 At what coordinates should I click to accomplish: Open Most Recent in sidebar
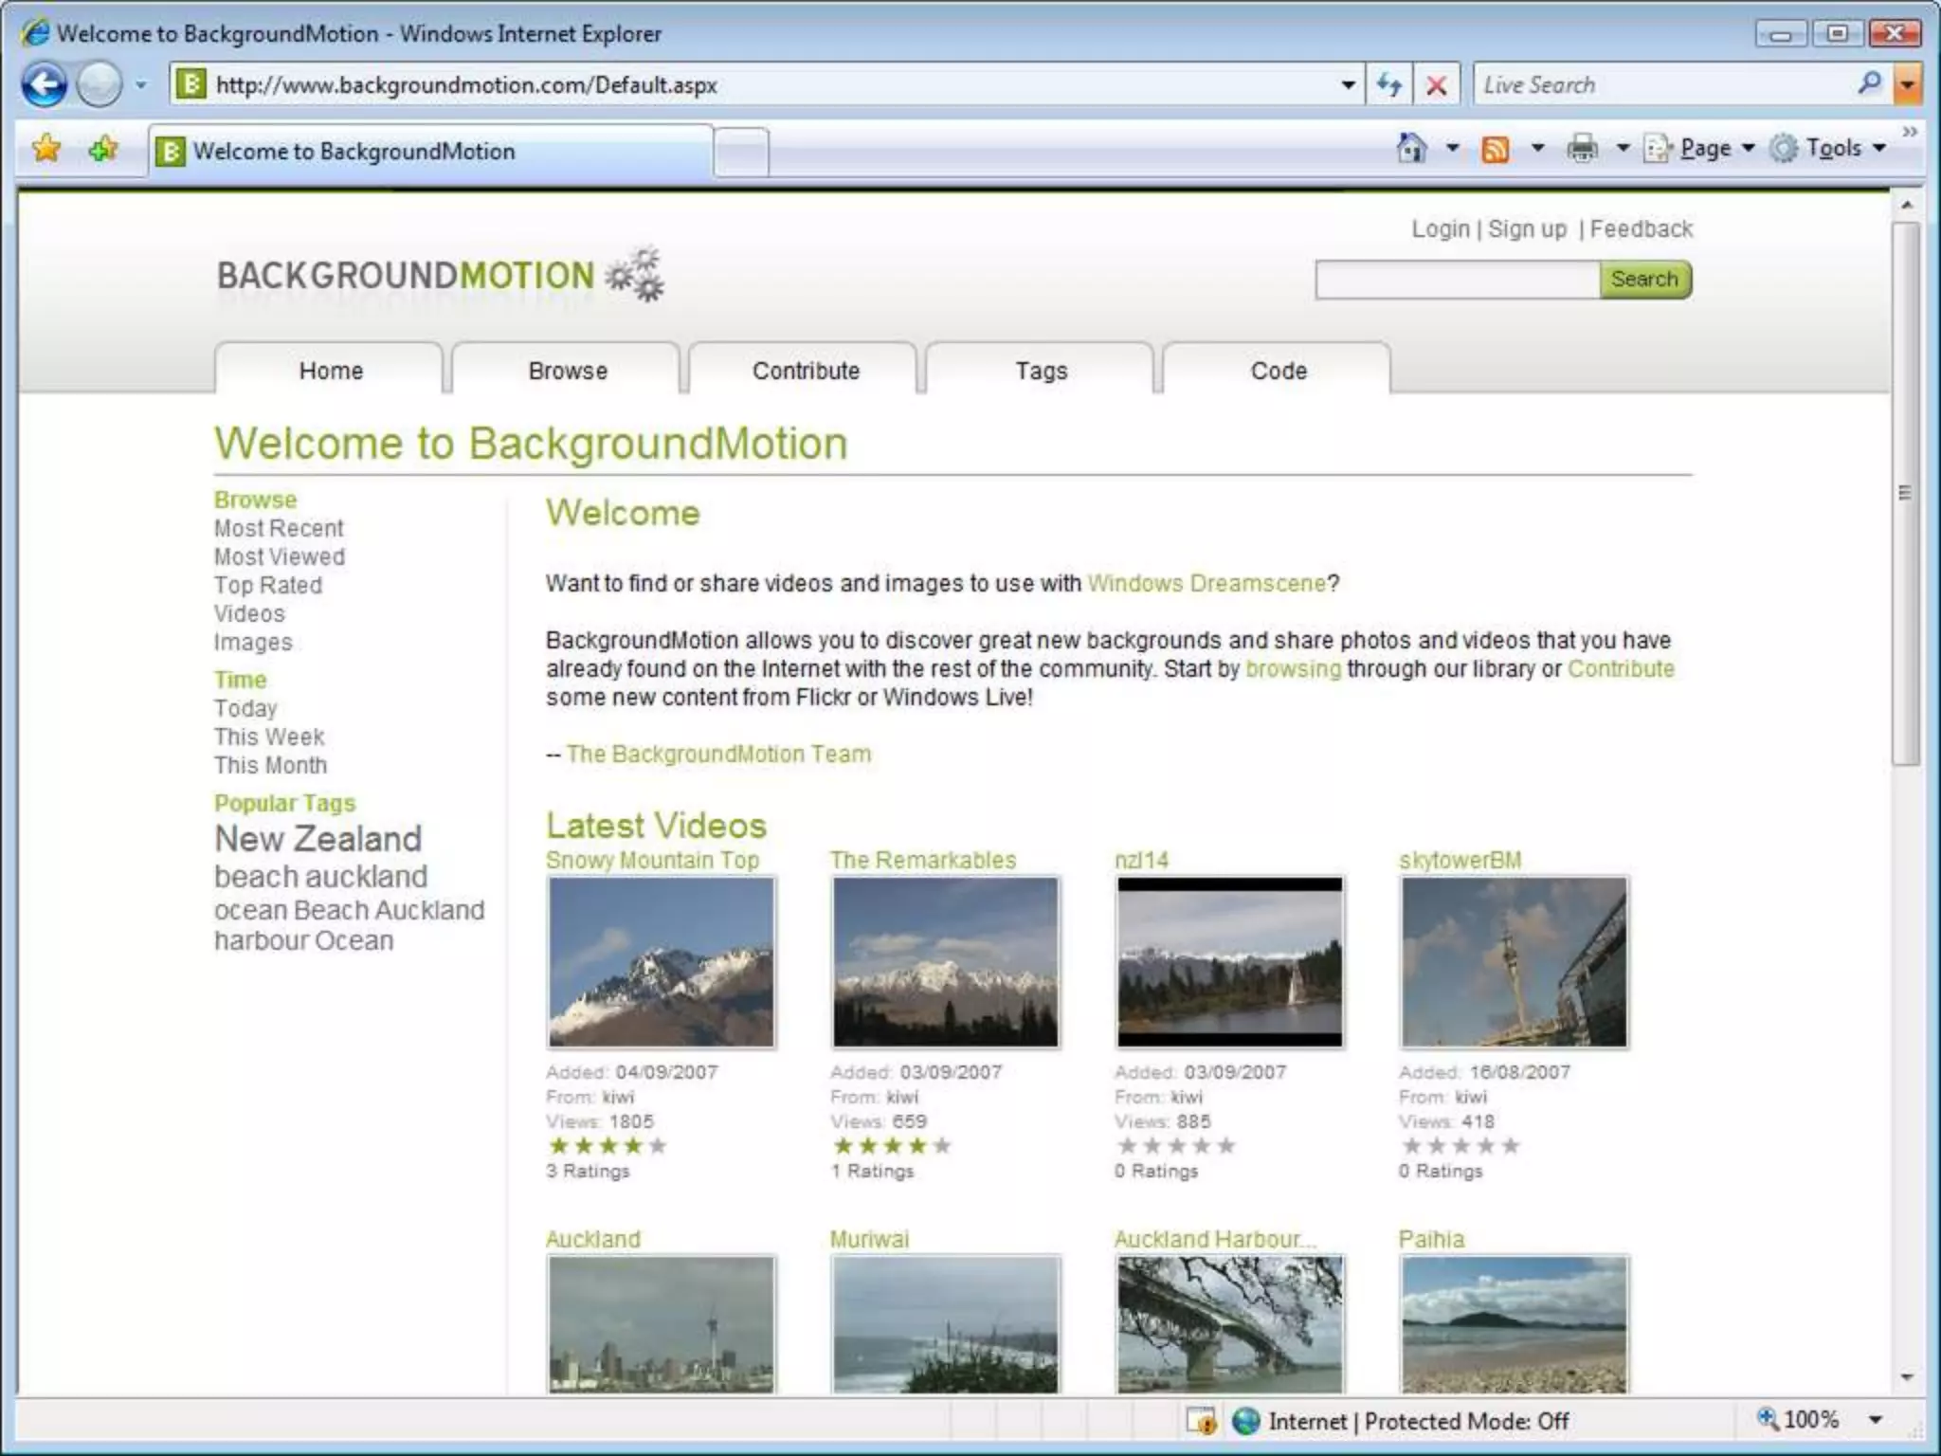(x=279, y=528)
